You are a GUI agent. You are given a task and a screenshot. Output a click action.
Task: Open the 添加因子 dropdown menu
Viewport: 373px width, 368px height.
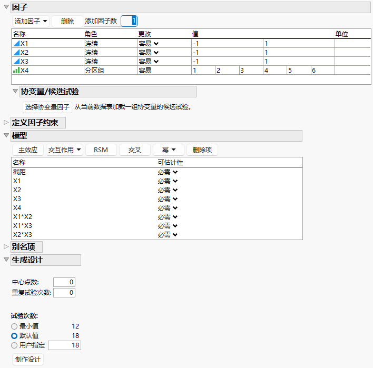coord(31,22)
